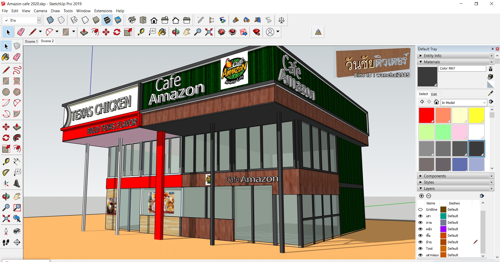Click the materials back arrow button
Screen dimensions: 500x262
pyautogui.click(x=422, y=102)
